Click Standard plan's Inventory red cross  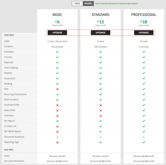click(101, 116)
